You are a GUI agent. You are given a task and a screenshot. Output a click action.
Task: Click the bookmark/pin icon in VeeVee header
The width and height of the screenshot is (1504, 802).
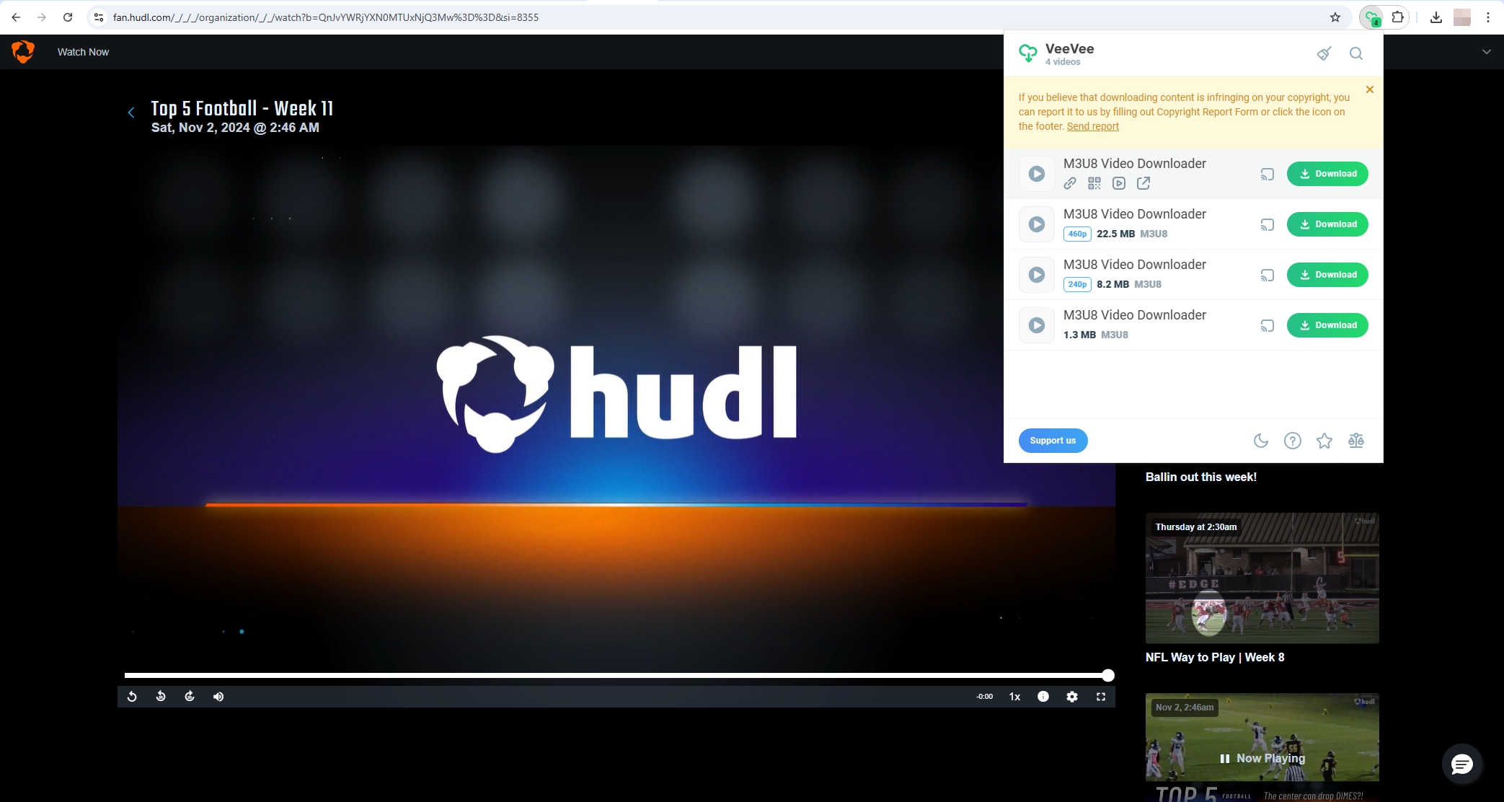click(x=1323, y=53)
